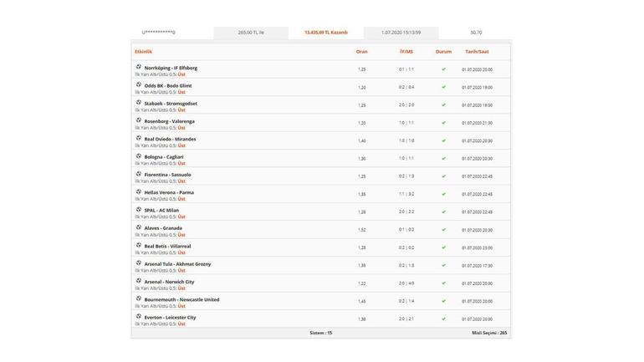Image resolution: width=644 pixels, height=362 pixels.
Task: Click green checkmark for Alaves - Granada
Action: [x=444, y=230]
